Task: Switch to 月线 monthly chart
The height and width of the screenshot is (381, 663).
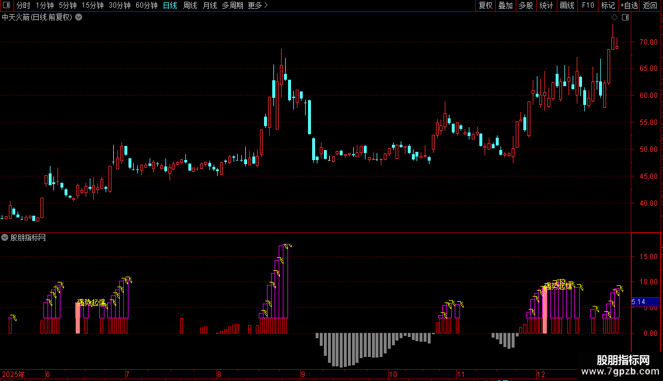Action: point(209,5)
